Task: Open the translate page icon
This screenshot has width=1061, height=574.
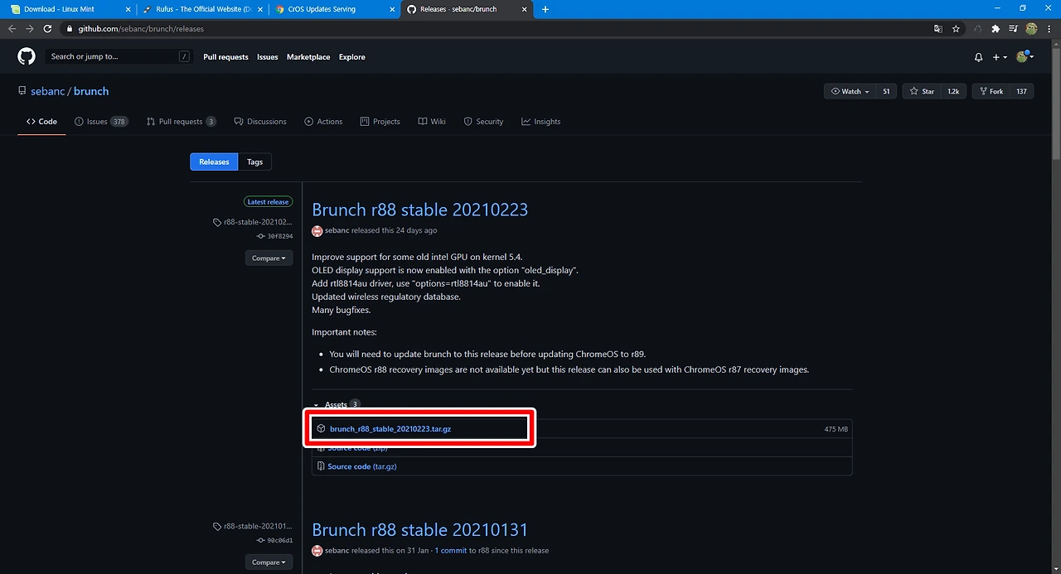Action: 938,28
